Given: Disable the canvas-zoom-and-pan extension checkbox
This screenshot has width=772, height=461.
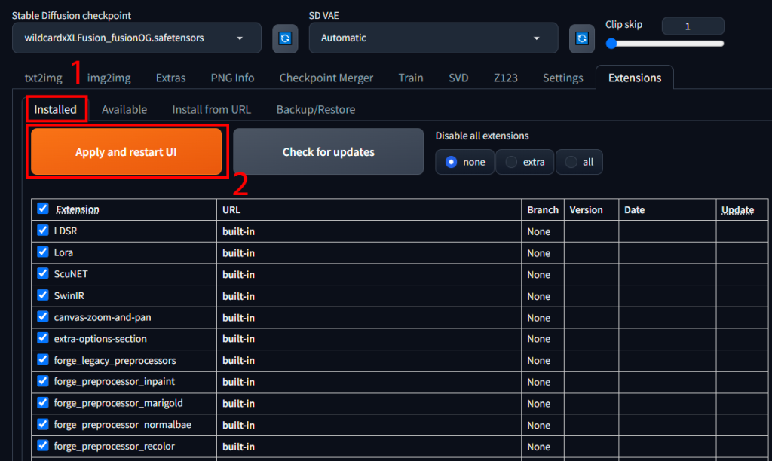Looking at the screenshot, I should [x=43, y=317].
